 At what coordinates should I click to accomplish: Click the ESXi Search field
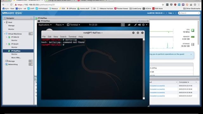tap(189, 13)
